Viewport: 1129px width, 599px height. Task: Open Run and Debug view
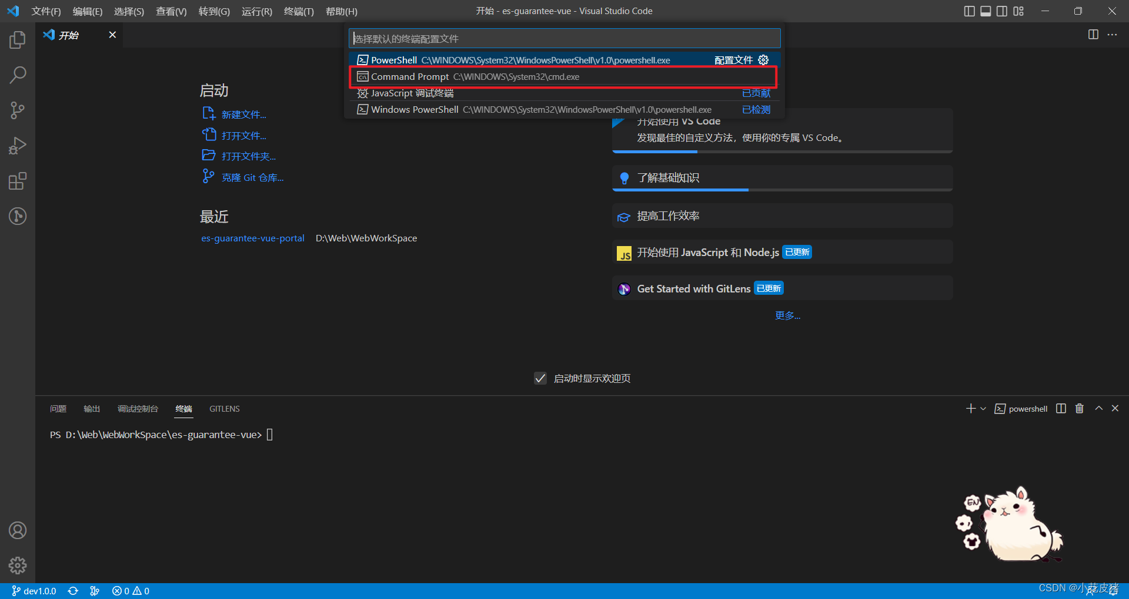[x=18, y=146]
